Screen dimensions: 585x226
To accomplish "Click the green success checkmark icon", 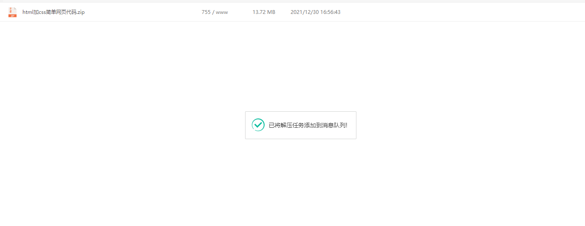I will pyautogui.click(x=258, y=125).
